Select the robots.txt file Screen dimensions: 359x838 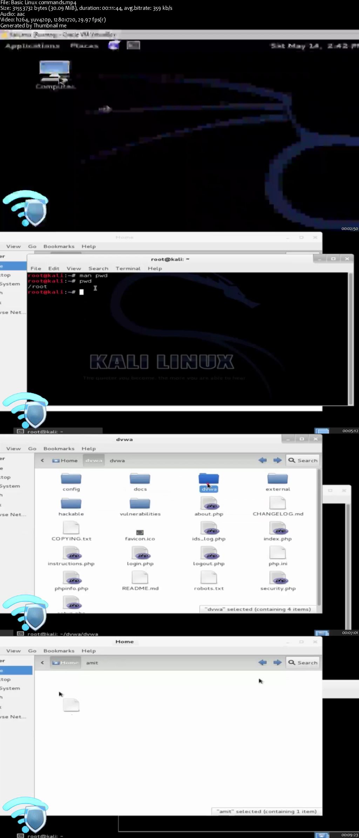click(x=209, y=581)
